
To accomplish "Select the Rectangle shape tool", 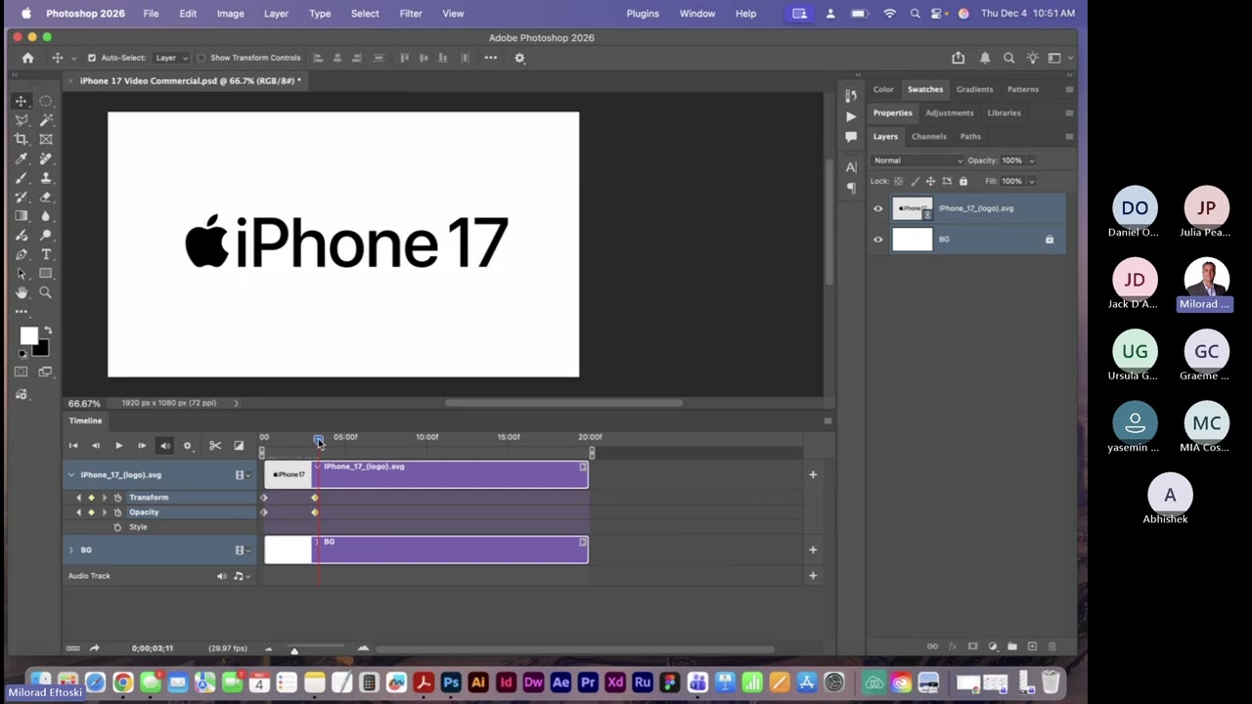I will [46, 274].
